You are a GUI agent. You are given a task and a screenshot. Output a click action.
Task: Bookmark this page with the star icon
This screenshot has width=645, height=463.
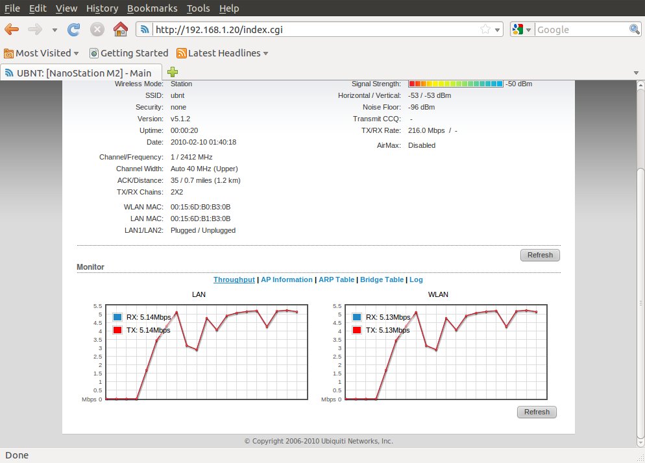coord(485,29)
